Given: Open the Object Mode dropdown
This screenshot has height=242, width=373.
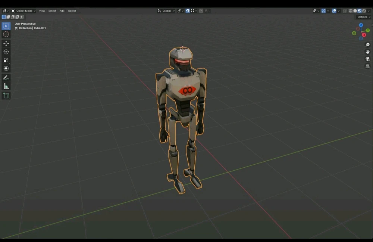Looking at the screenshot, I should [x=23, y=11].
